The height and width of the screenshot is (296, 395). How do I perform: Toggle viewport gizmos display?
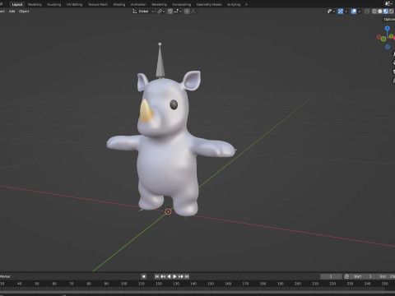click(341, 12)
